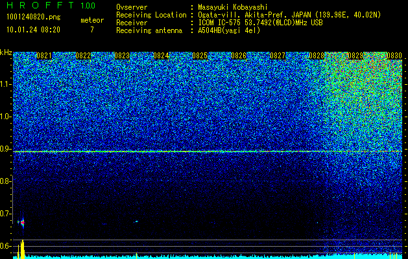Click the HROFFT 1.0.0 title text
Viewport: 408px width, 259px height.
[51, 5]
